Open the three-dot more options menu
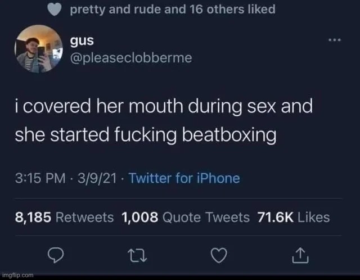Screen dimensions: 360x280 point(335,40)
